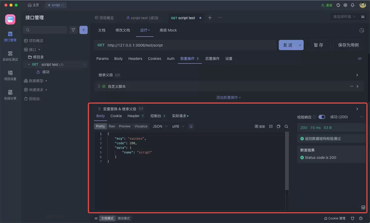Open Cookie 管理
Viewport: 370px width, 223px height.
pos(335,218)
